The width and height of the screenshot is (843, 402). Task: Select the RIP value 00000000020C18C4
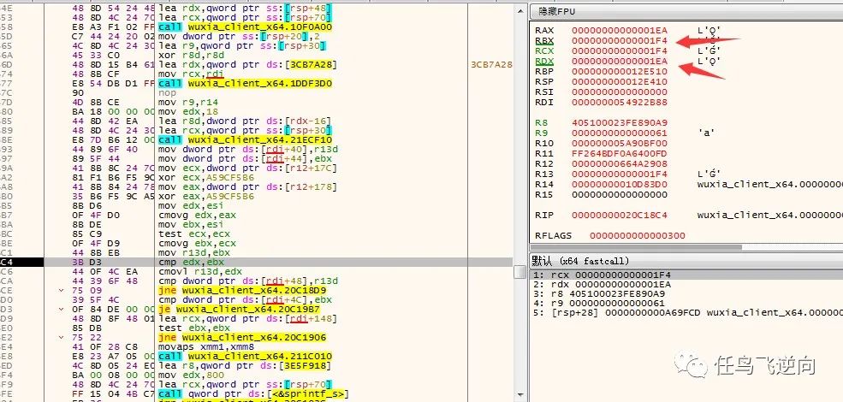[x=620, y=215]
